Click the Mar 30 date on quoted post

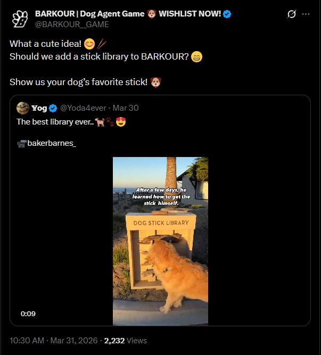pyautogui.click(x=126, y=108)
